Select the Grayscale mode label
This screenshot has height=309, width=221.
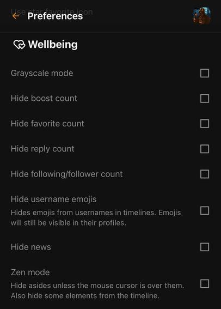pyautogui.click(x=42, y=74)
